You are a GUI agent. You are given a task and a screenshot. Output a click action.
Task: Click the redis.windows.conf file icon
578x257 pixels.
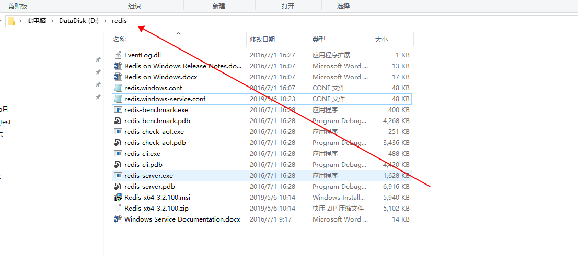tap(118, 88)
